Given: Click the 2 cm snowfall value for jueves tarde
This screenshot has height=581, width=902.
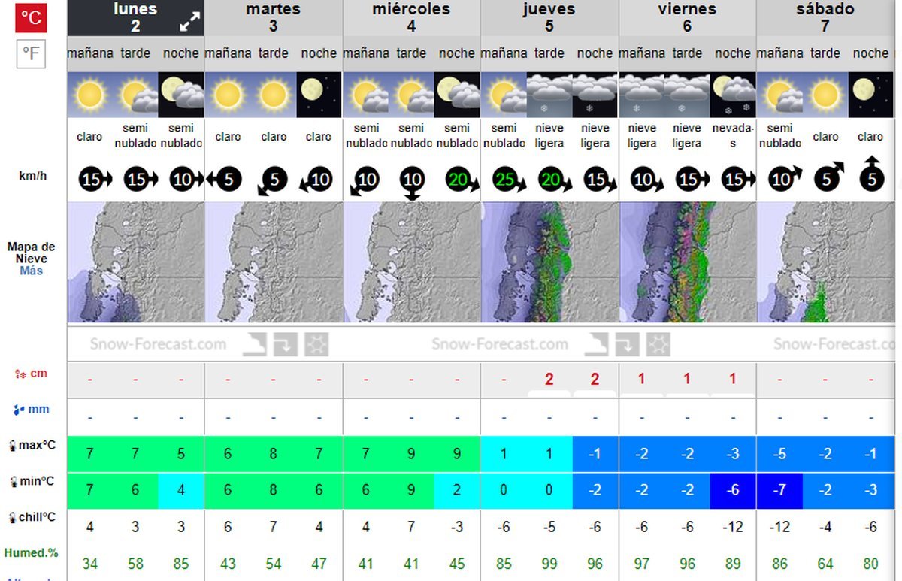Looking at the screenshot, I should pyautogui.click(x=549, y=380).
